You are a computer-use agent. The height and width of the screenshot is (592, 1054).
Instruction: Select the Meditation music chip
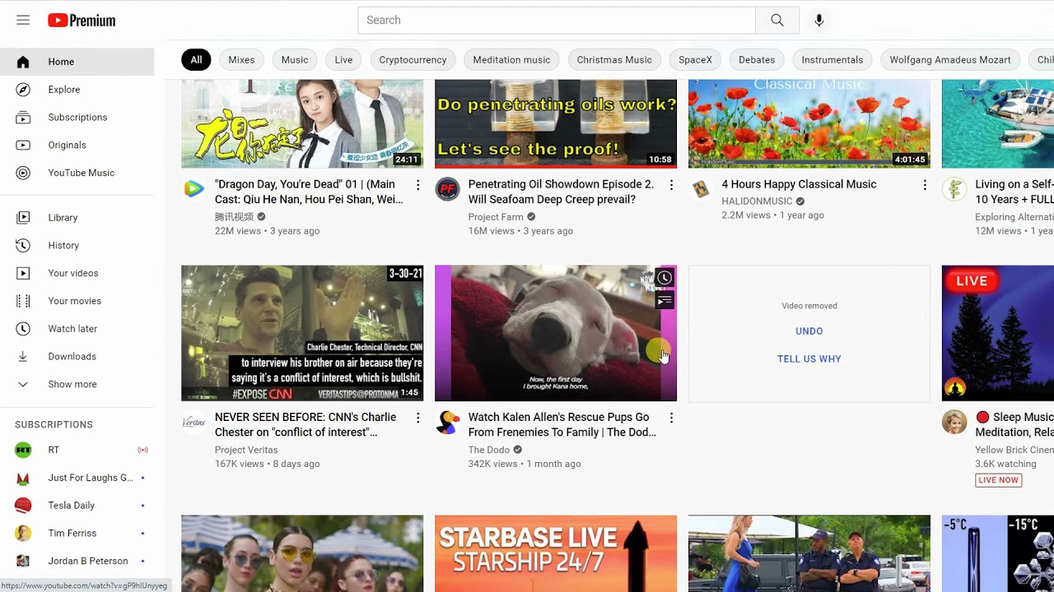click(x=511, y=60)
